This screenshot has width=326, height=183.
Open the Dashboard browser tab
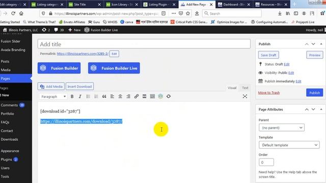pos(234,5)
